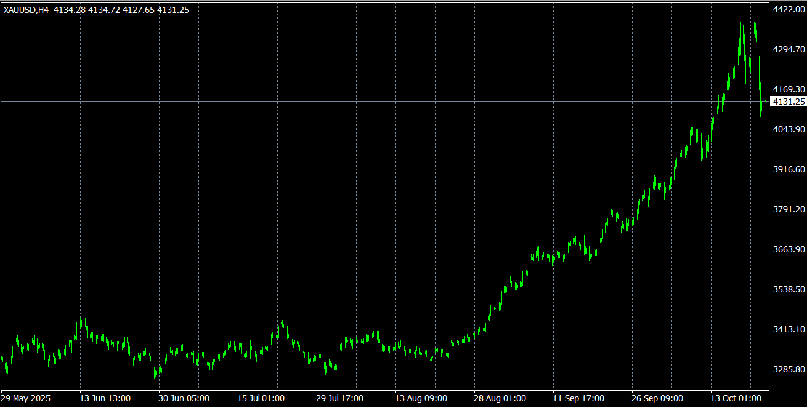Select the 29 May 2025 date marker

pos(26,398)
